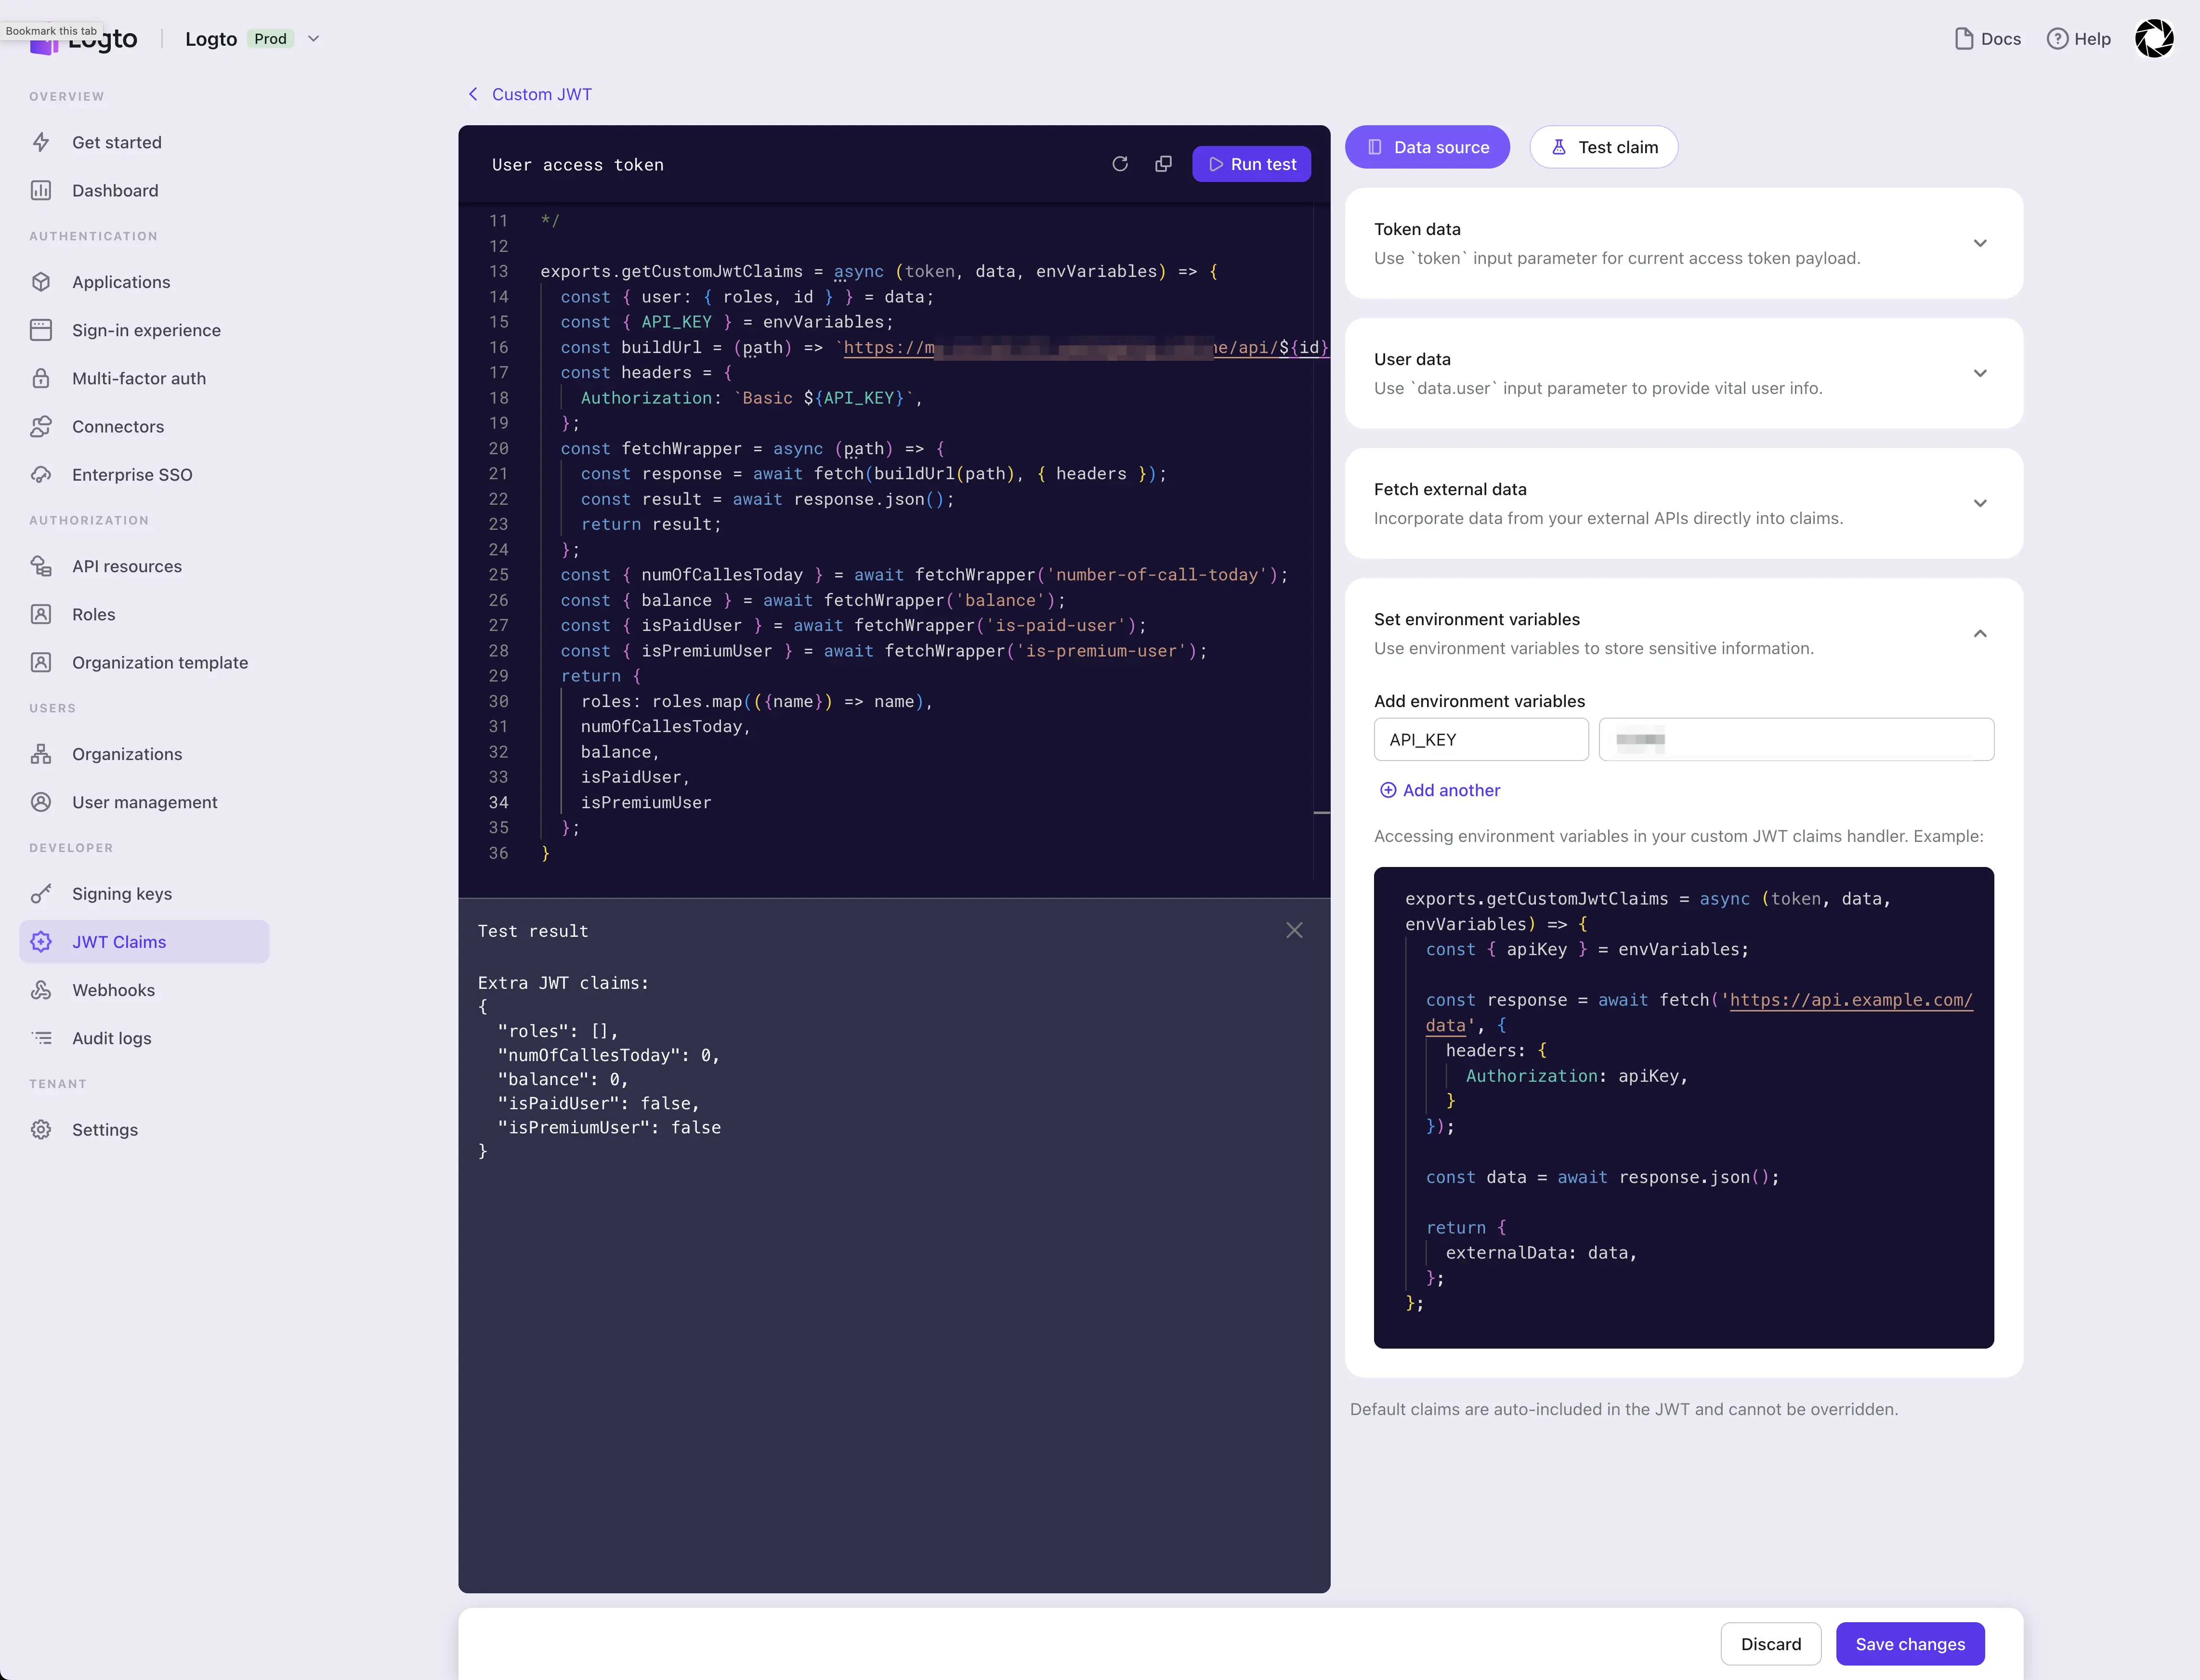Switch to the Test claim tab
The image size is (2200, 1680).
pyautogui.click(x=1603, y=147)
